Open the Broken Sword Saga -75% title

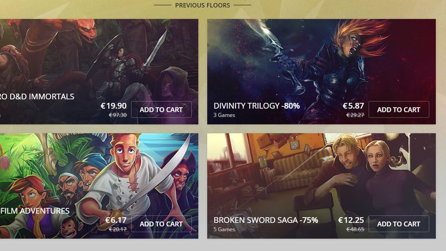(x=266, y=220)
